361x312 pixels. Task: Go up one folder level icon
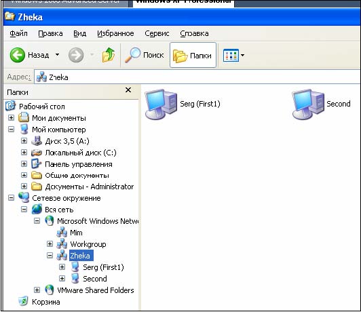click(x=109, y=55)
